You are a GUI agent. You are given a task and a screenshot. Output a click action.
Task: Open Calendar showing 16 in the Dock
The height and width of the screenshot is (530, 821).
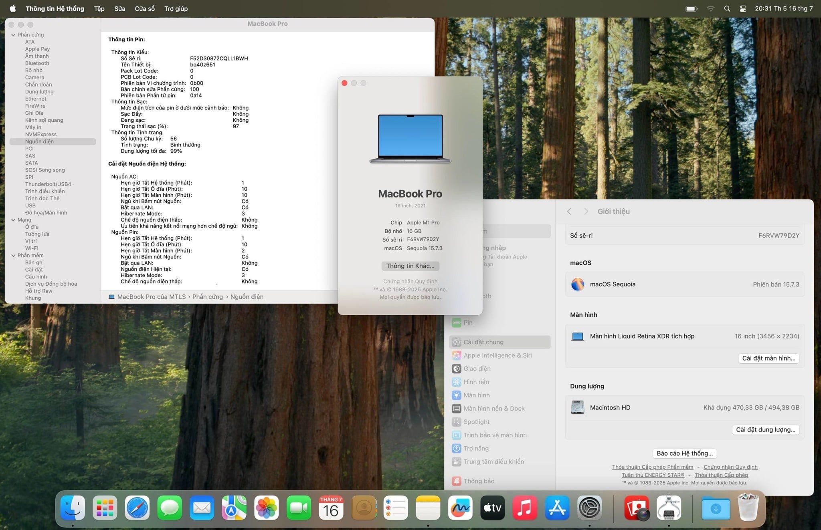point(331,508)
